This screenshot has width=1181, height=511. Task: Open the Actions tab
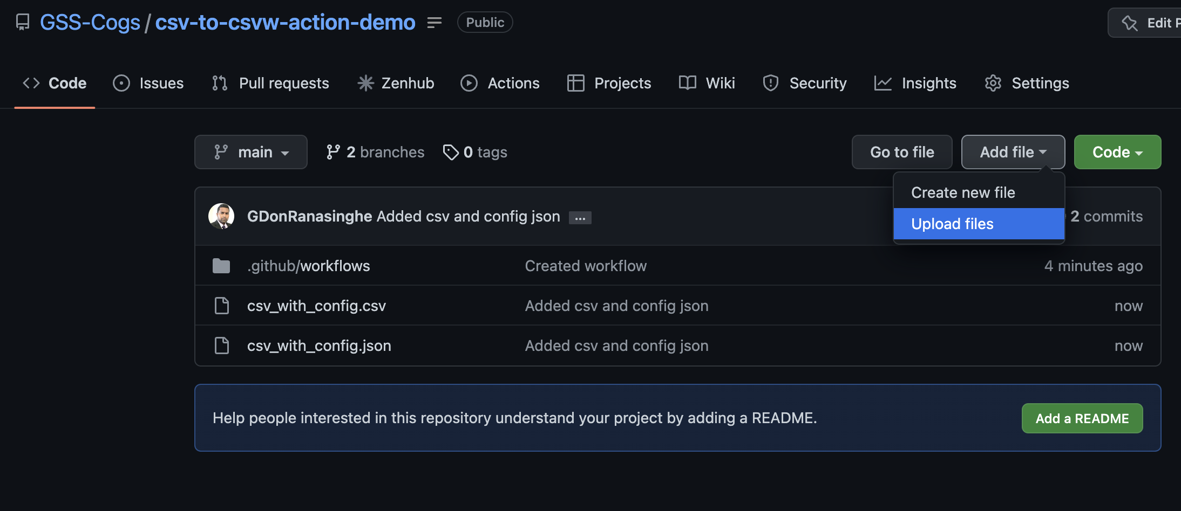pyautogui.click(x=500, y=83)
